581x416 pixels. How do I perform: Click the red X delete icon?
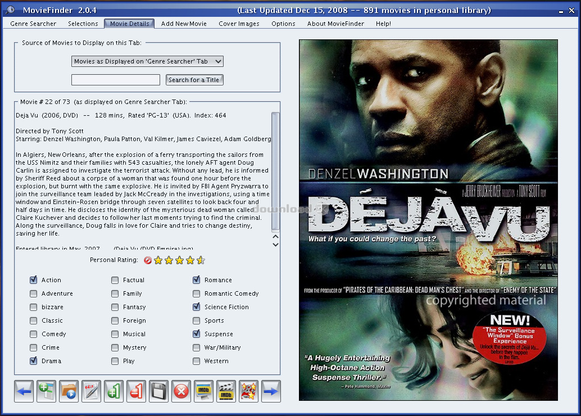point(181,391)
